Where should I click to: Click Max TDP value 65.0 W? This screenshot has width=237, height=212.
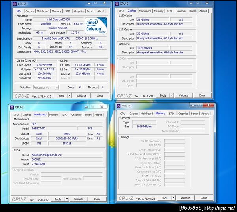(x=78, y=24)
